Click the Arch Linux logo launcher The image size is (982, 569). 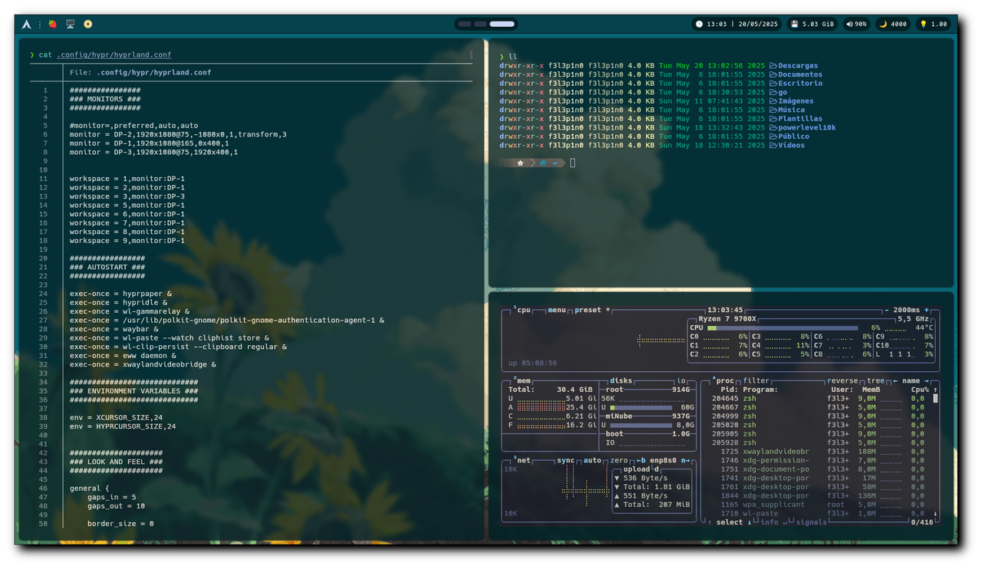click(26, 24)
